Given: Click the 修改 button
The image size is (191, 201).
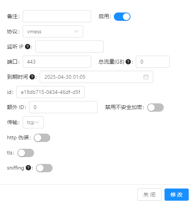Looking at the screenshot, I should click(177, 195).
